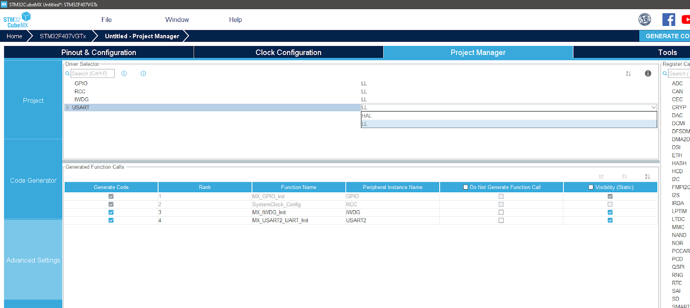
Task: Sort driver list with A-Z sort icon
Action: (x=628, y=74)
